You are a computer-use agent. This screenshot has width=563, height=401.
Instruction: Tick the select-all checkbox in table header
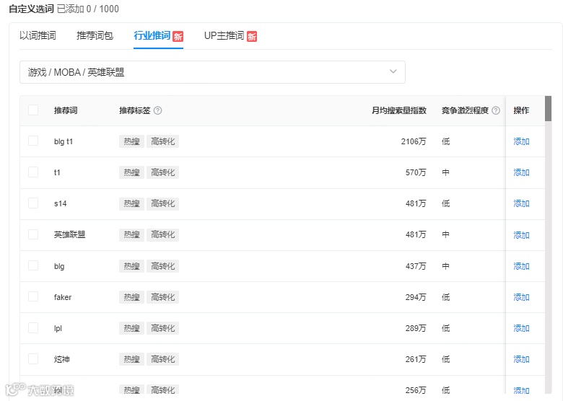[33, 110]
